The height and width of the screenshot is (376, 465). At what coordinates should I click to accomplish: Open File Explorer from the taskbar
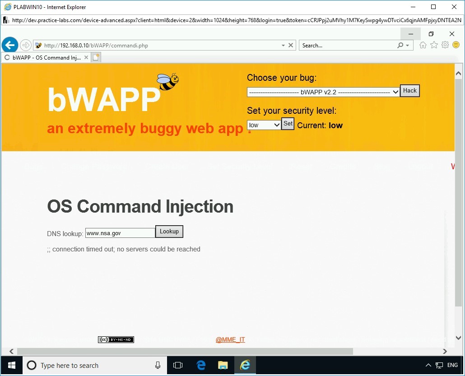[223, 365]
